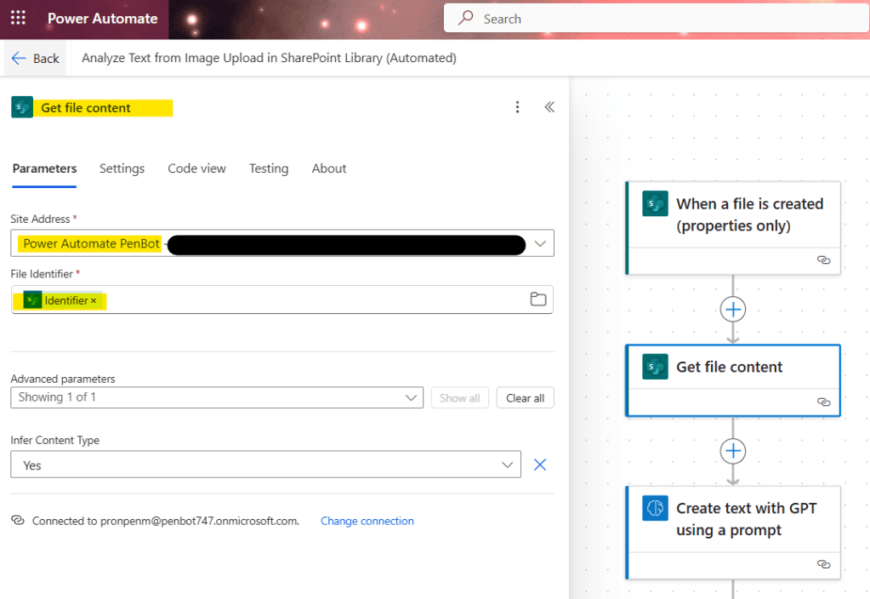The height and width of the screenshot is (599, 870).
Task: Expand the Infer Content Type dropdown
Action: [508, 465]
